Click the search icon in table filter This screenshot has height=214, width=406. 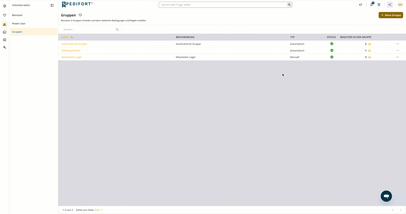(117, 29)
